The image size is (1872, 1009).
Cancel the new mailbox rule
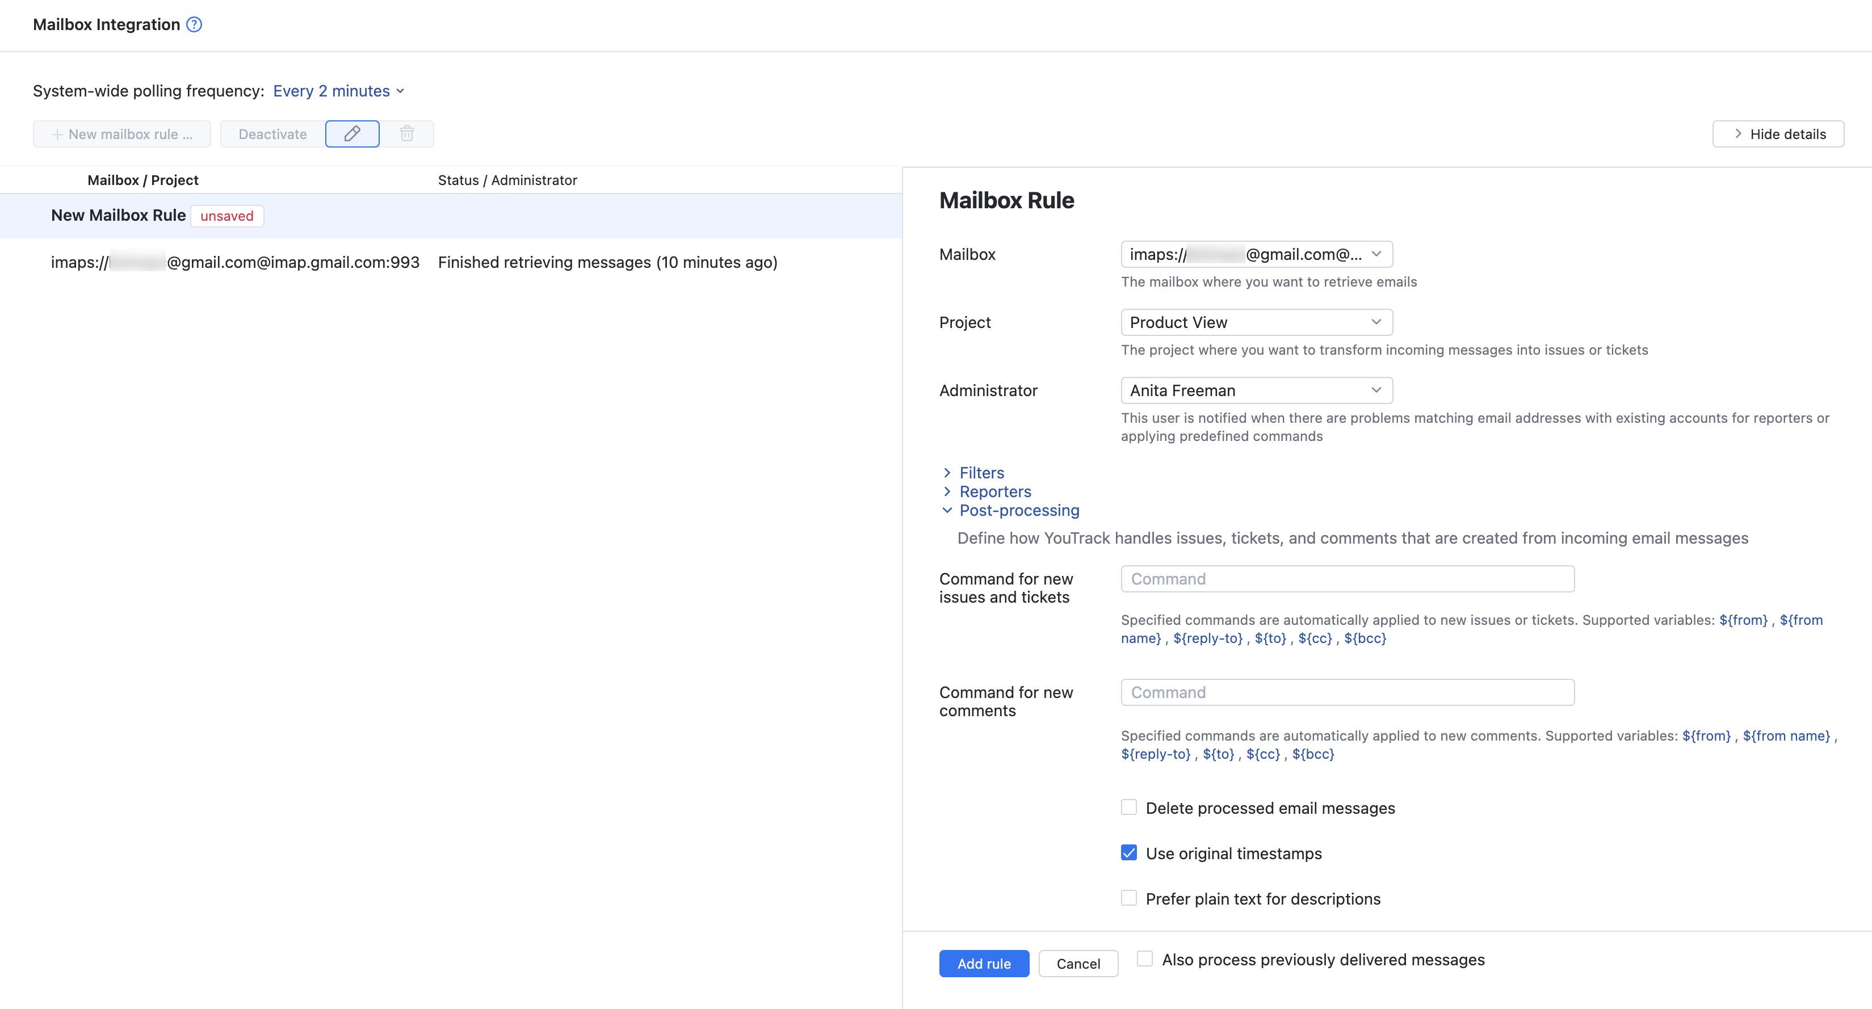pos(1078,963)
